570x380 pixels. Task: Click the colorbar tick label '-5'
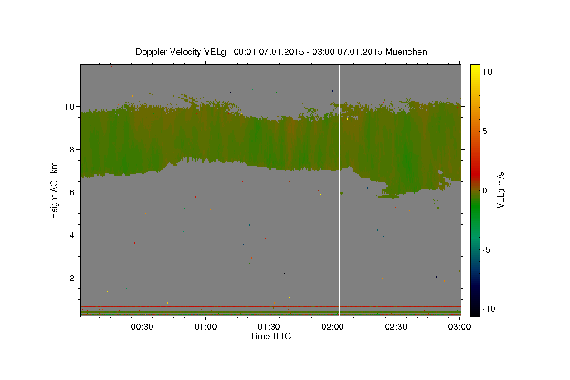click(487, 250)
